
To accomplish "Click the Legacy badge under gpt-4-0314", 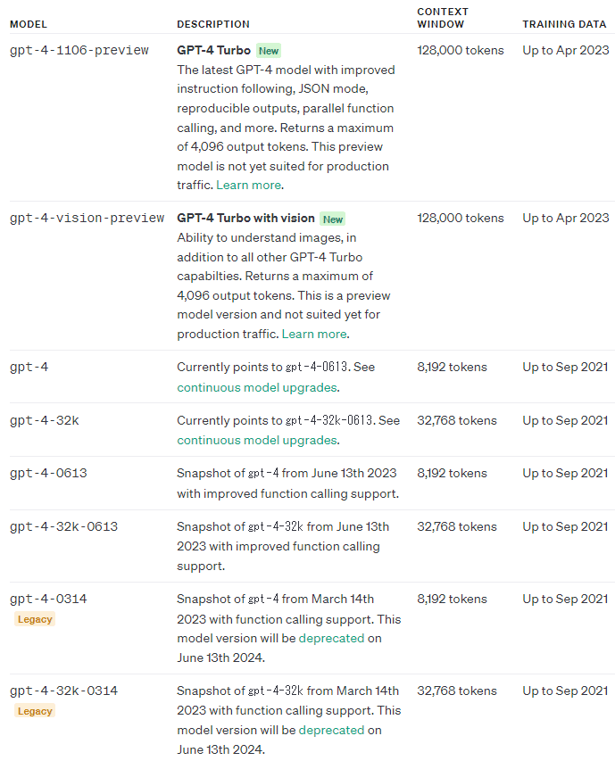I will click(x=35, y=619).
